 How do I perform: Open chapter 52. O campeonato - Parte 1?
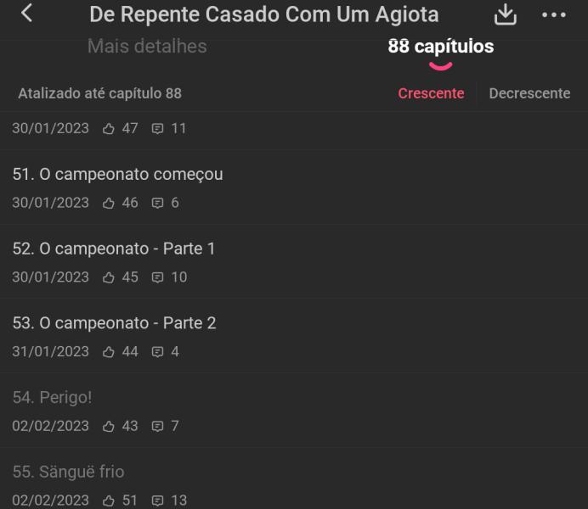(x=114, y=249)
